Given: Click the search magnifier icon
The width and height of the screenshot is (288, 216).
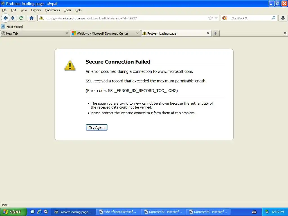Looking at the screenshot, I should (x=273, y=18).
